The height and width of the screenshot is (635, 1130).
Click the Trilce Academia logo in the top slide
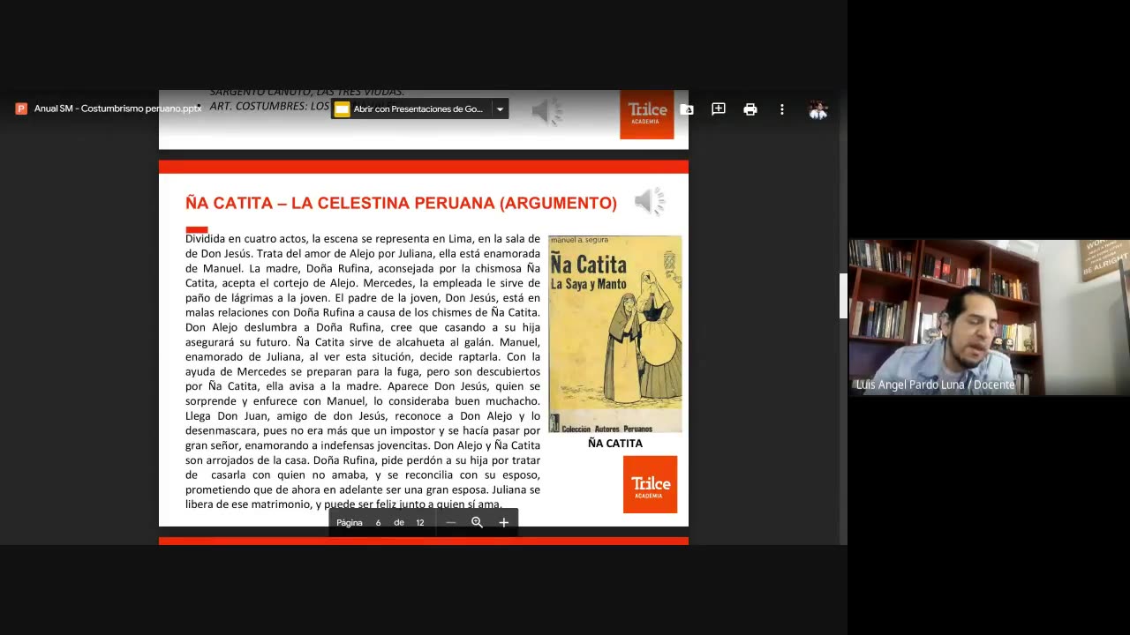(647, 115)
